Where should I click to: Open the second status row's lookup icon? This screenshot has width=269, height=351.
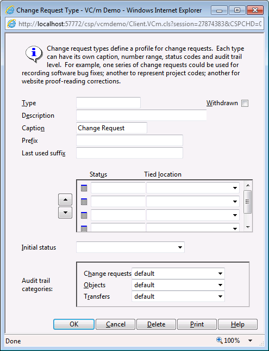84,202
